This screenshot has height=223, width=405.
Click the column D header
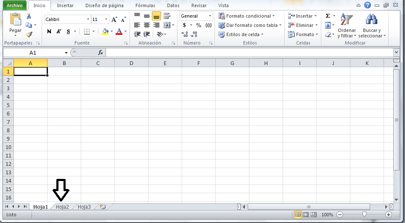(131, 63)
